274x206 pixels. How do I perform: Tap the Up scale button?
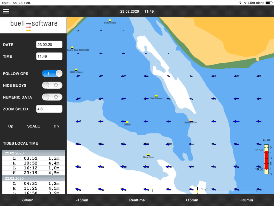click(x=11, y=126)
